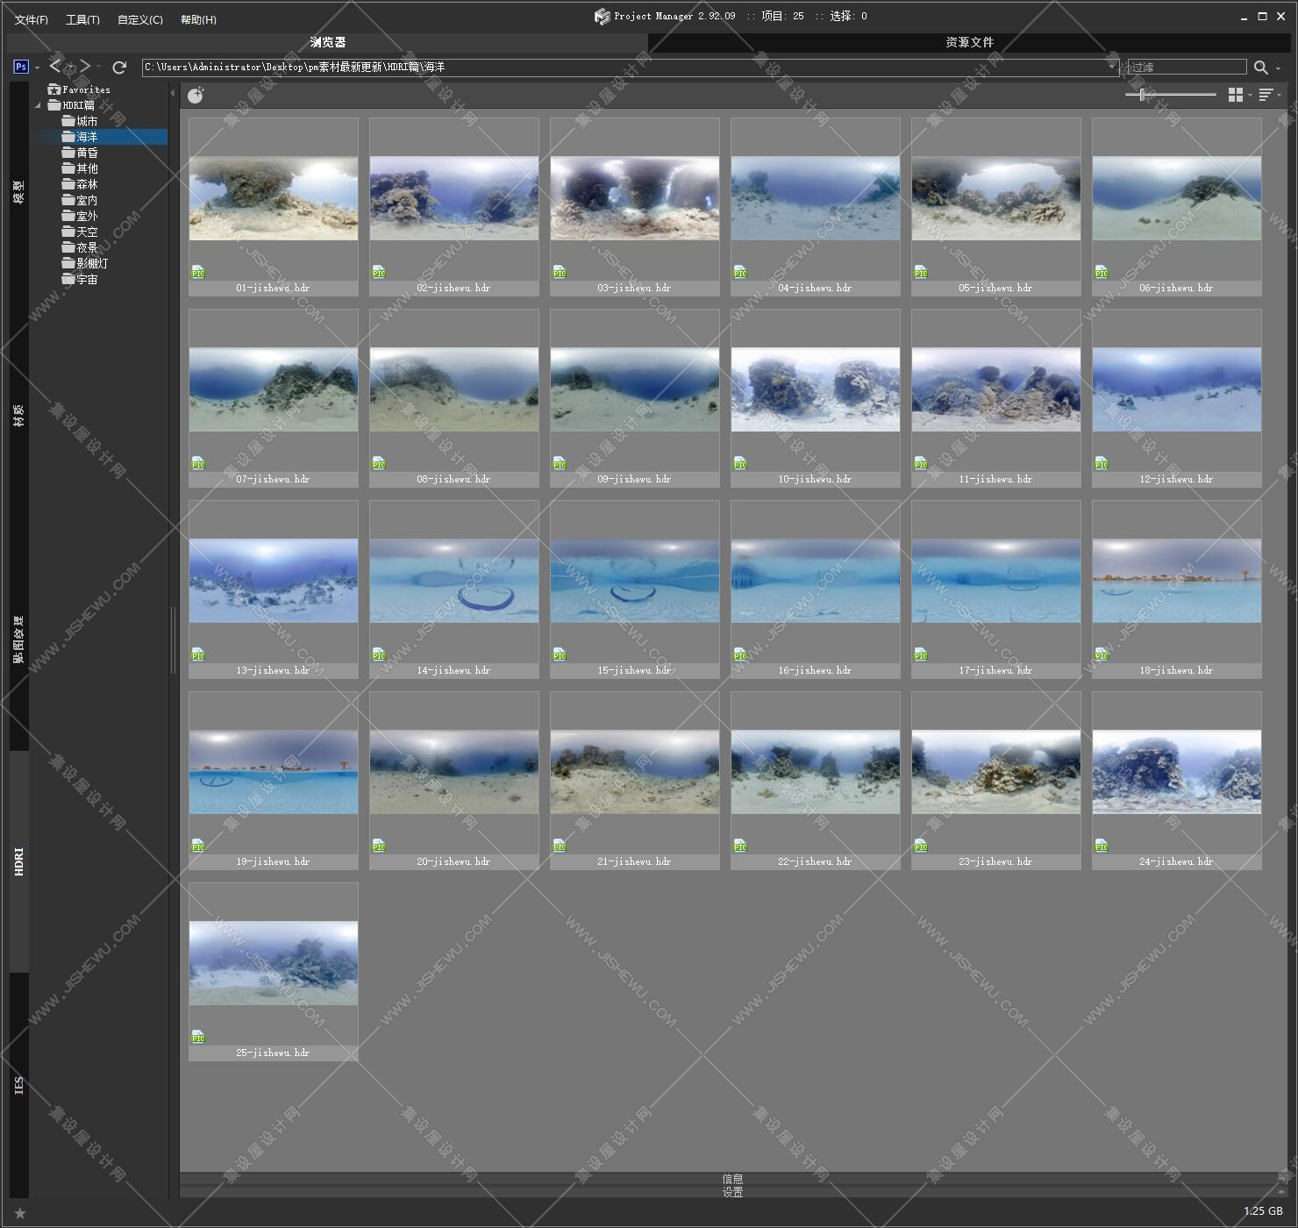Open the view mode dropdown arrow
The image size is (1298, 1228).
point(1250,95)
